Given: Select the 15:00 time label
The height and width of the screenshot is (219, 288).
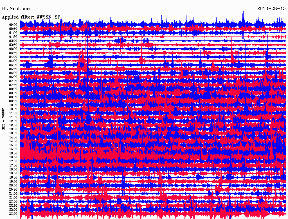Looking at the screenshot, I should [x=13, y=145].
